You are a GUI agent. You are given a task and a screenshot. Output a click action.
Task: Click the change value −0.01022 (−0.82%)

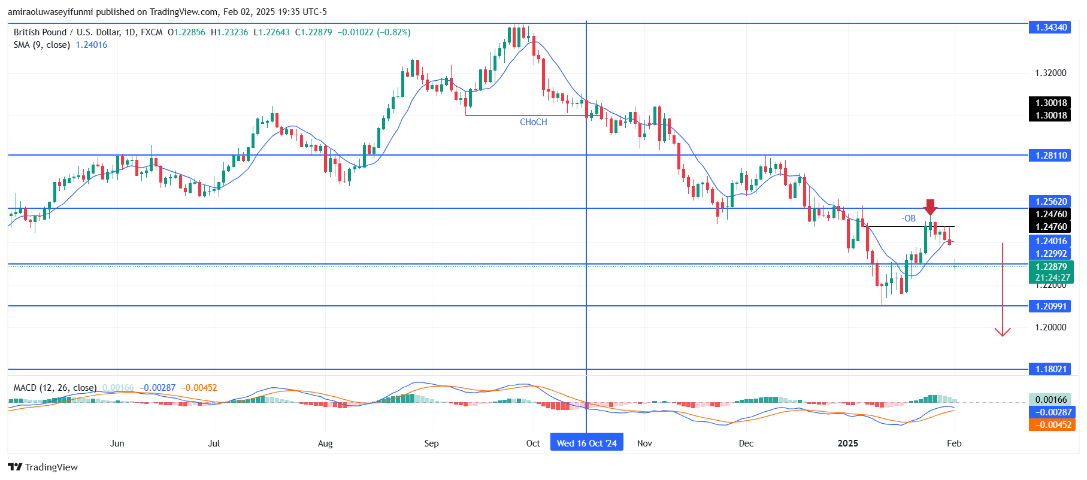(x=374, y=32)
